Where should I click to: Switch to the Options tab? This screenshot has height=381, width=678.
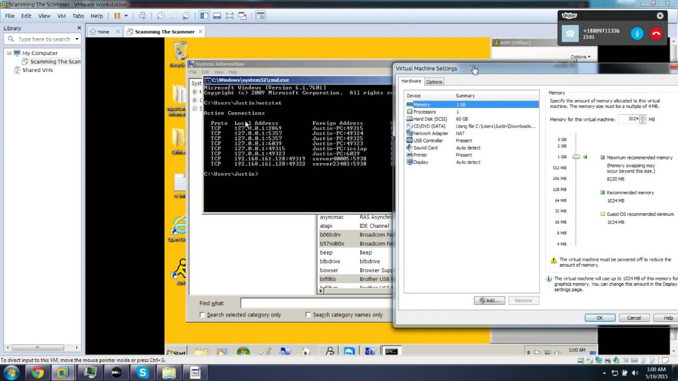(434, 81)
